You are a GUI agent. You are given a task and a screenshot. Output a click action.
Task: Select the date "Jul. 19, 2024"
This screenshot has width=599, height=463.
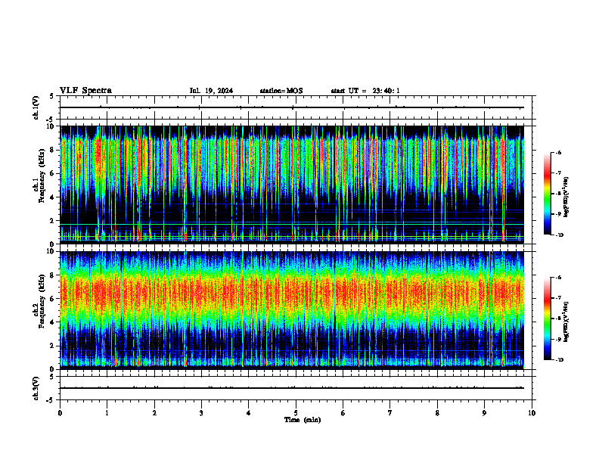pyautogui.click(x=211, y=91)
